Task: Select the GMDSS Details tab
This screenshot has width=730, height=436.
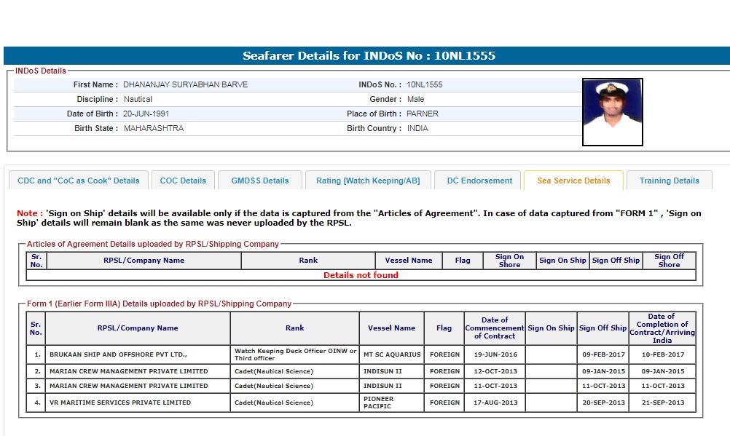Action: tap(260, 181)
